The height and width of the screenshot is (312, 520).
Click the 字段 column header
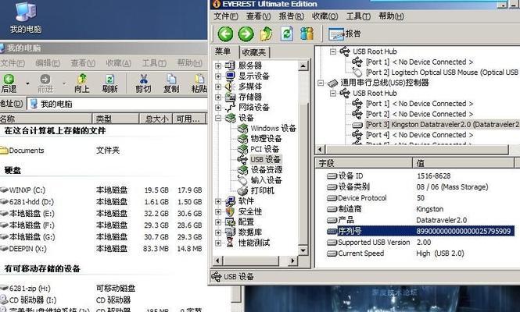(364, 163)
